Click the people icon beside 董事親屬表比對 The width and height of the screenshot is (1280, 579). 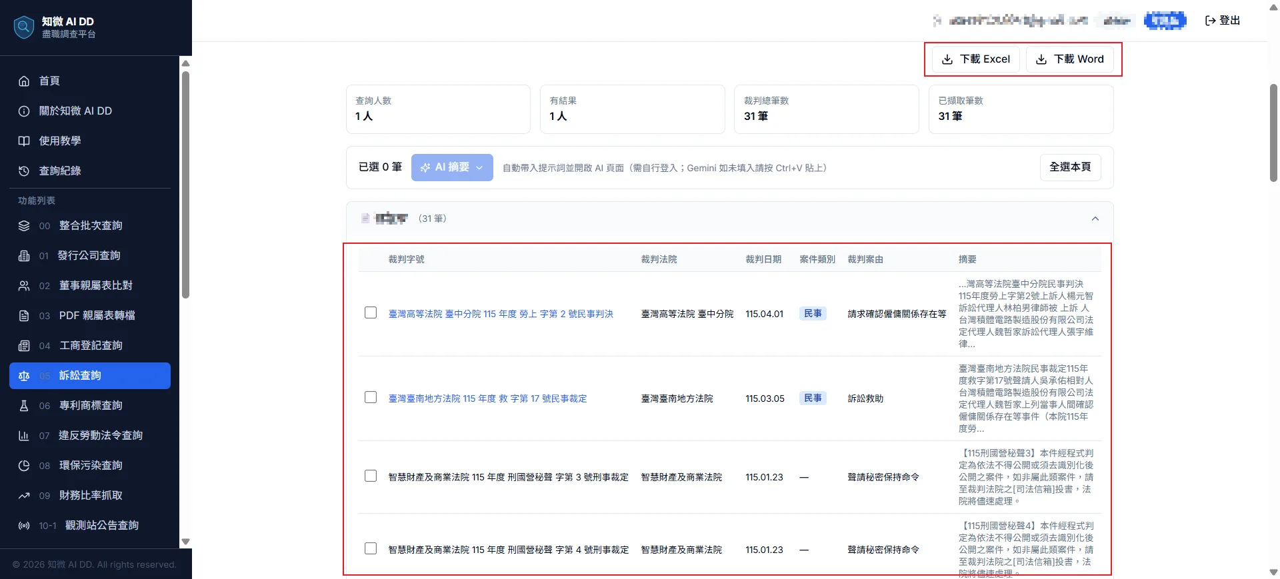tap(24, 286)
